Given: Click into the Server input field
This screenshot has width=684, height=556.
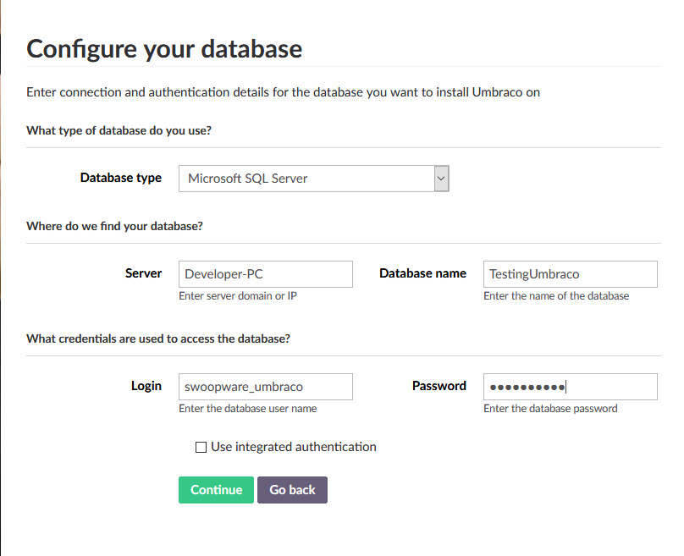Looking at the screenshot, I should point(266,274).
